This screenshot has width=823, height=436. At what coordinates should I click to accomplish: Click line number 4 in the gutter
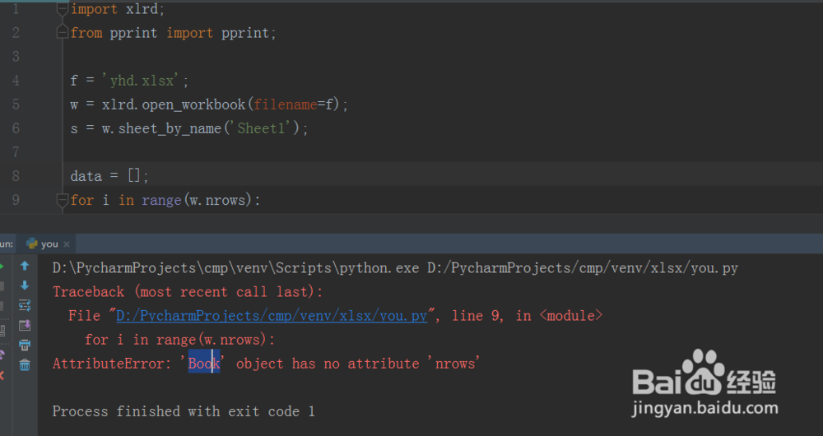(16, 81)
